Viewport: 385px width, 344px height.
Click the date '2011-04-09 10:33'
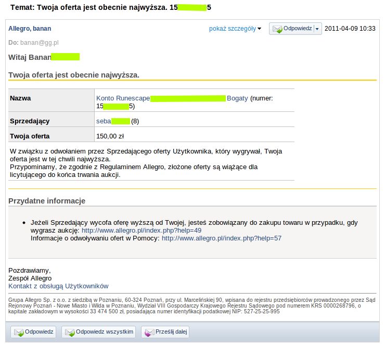tap(350, 29)
